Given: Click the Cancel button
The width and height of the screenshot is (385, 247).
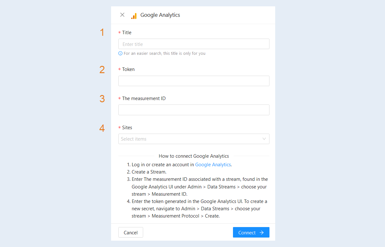Looking at the screenshot, I should pyautogui.click(x=130, y=232).
